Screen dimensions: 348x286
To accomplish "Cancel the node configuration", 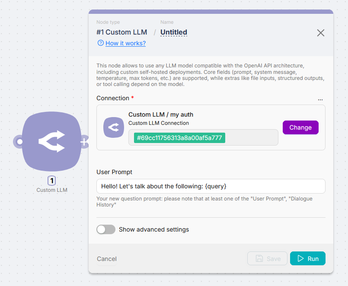I will 107,259.
